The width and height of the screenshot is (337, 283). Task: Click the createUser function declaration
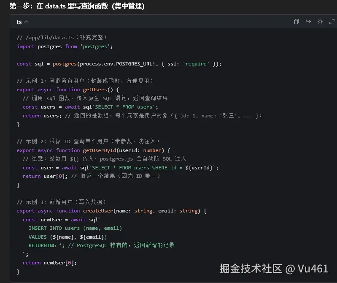click(x=111, y=211)
